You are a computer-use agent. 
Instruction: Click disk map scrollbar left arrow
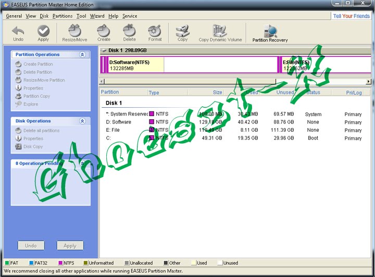coord(102,82)
